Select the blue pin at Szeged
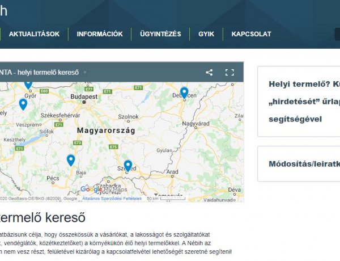Image resolution: width=340 pixels, height=261 pixels. [x=128, y=166]
